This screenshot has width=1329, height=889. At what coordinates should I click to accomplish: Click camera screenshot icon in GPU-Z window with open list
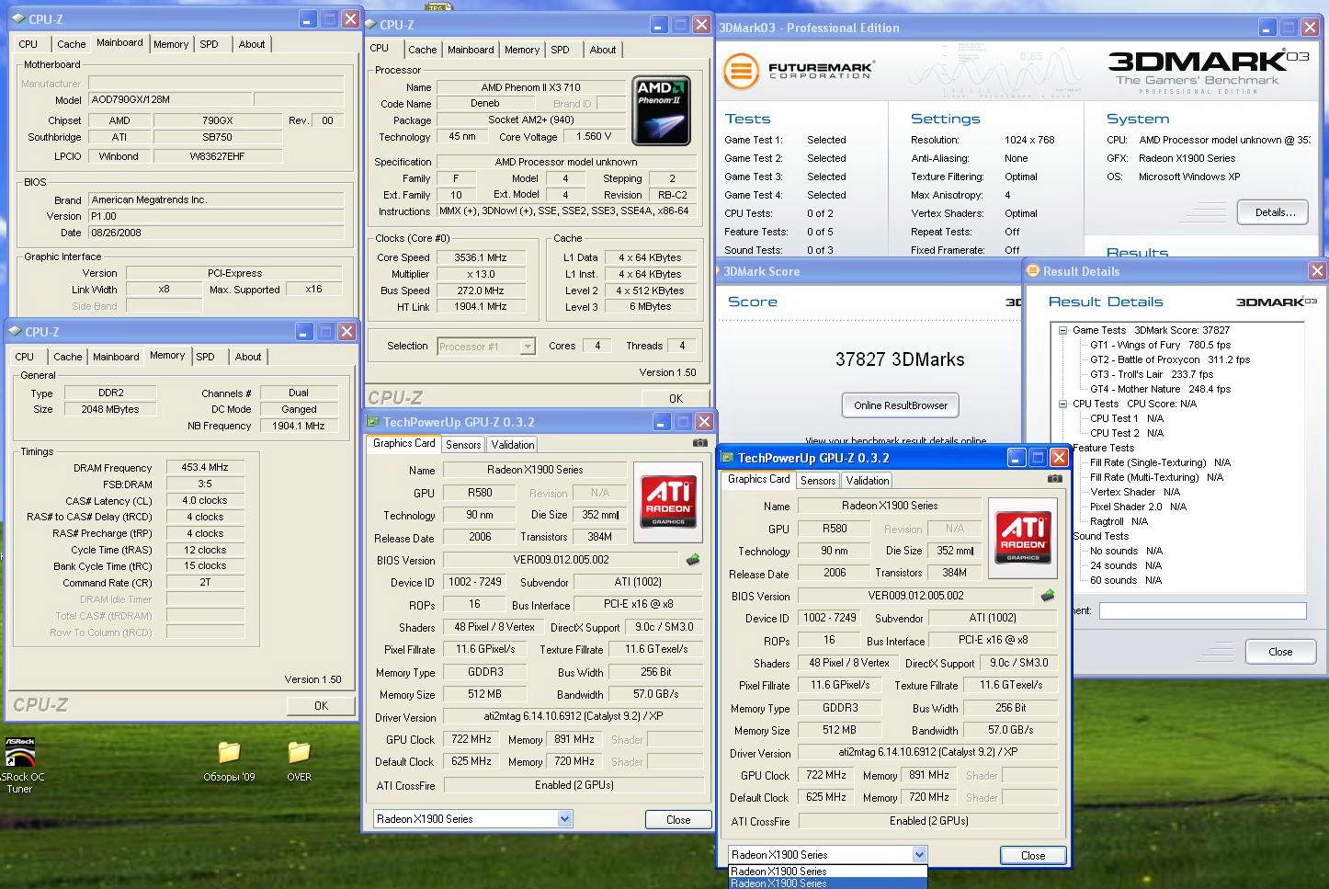[x=1055, y=479]
